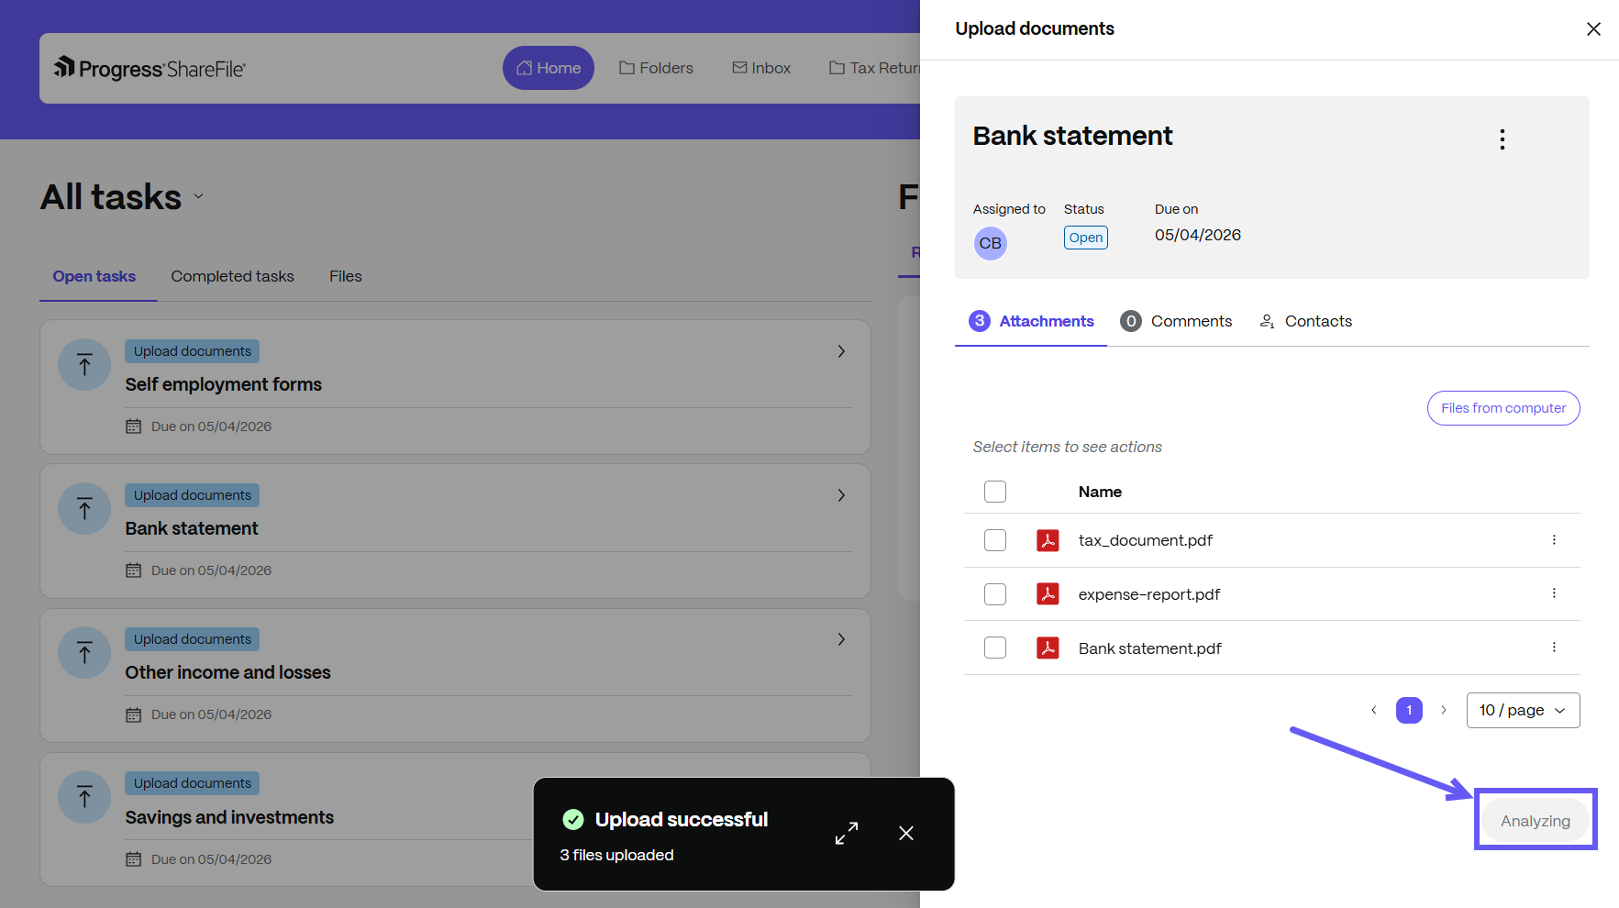
Task: Expand the Upload successful notification
Action: pos(846,833)
